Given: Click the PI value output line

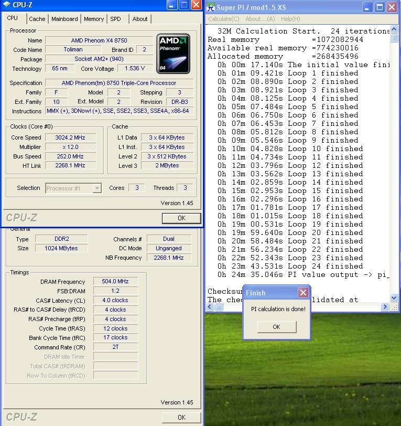Looking at the screenshot, I should (304, 274).
